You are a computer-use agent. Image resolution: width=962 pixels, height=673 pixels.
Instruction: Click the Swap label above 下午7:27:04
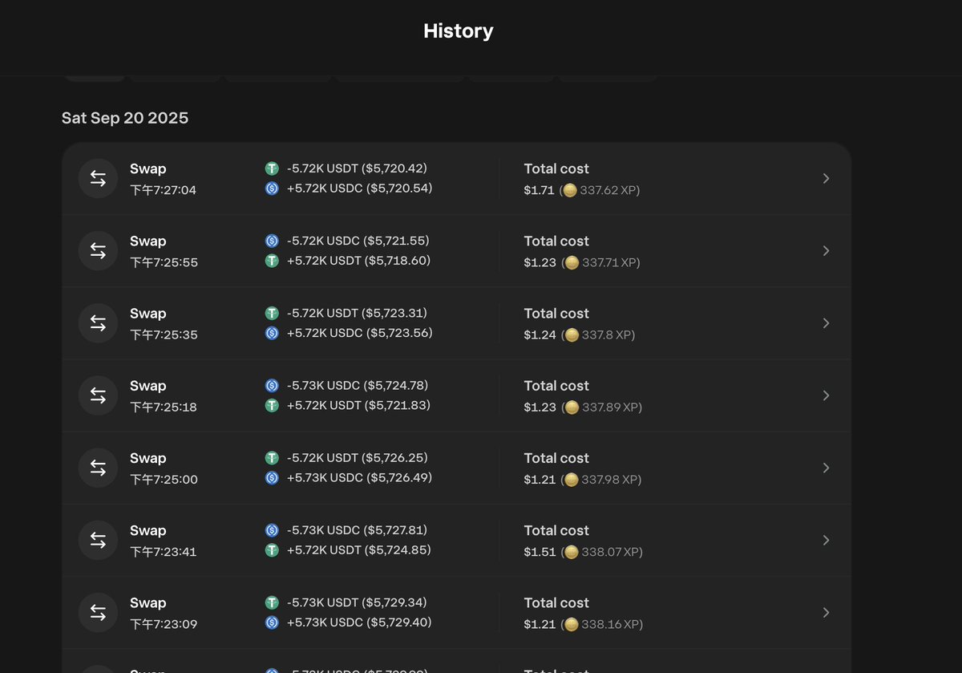click(148, 168)
